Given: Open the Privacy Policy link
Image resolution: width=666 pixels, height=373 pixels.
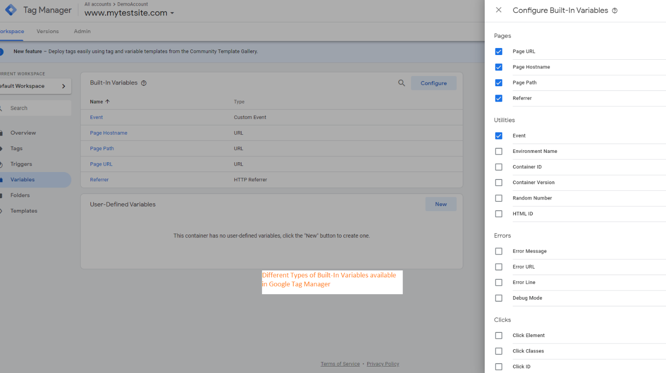Looking at the screenshot, I should point(383,364).
